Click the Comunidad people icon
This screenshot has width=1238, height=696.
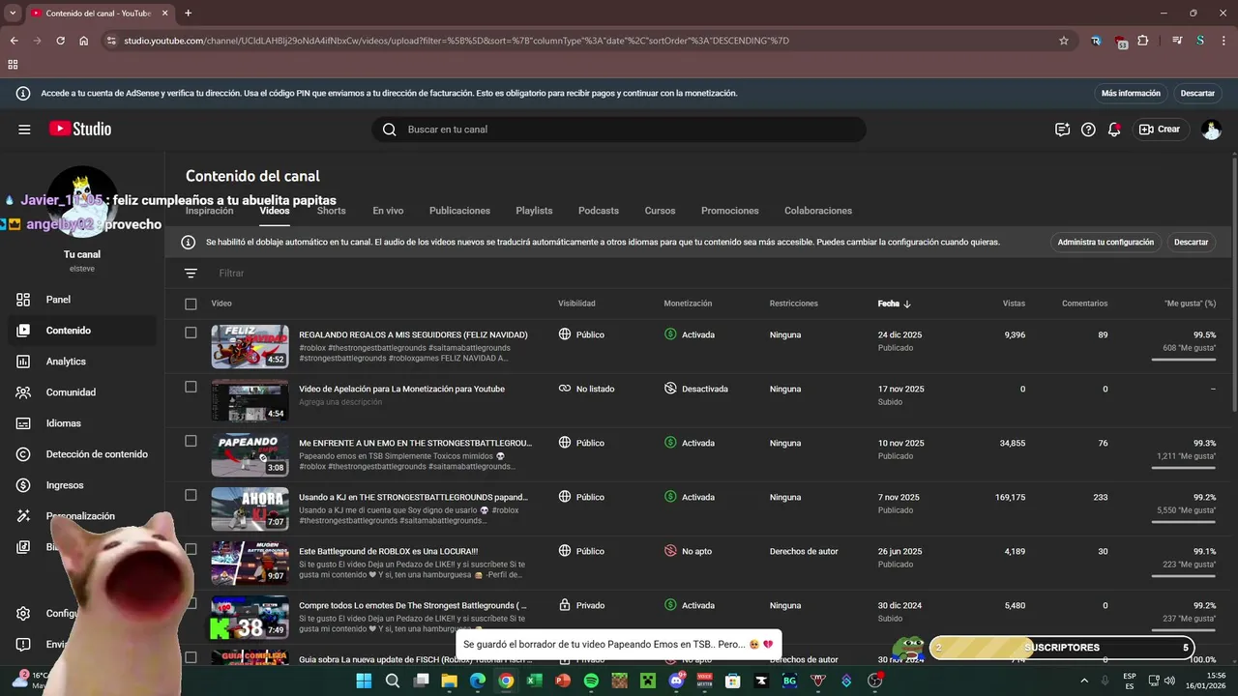click(23, 392)
